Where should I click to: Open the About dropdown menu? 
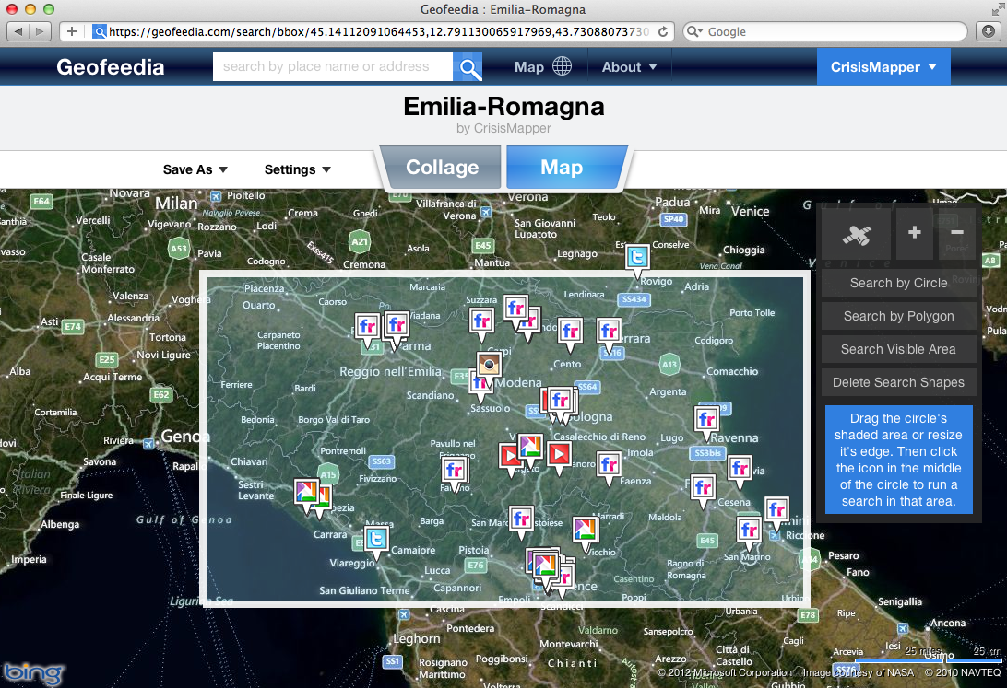(x=630, y=67)
